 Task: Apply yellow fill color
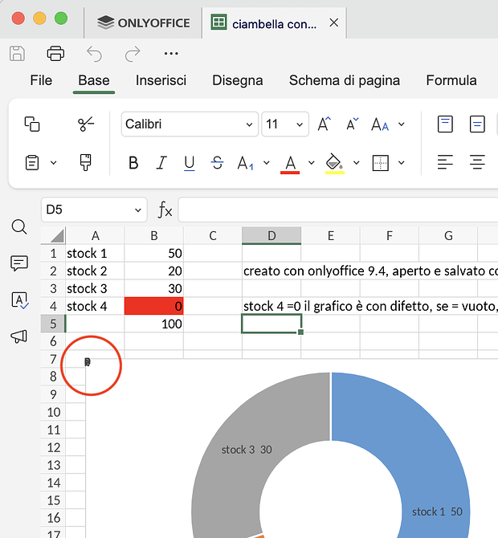click(x=335, y=164)
